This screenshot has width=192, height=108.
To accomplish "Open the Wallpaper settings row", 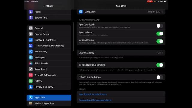I will [x=49, y=58].
